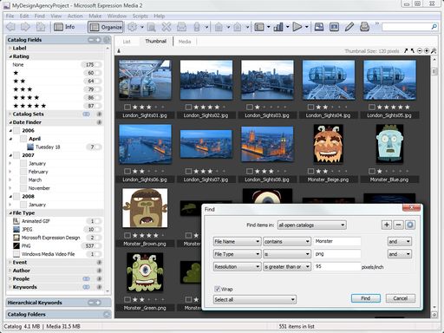Check the box under London_Sights01.jpg
Screen dimensions: 444x333
pos(127,108)
